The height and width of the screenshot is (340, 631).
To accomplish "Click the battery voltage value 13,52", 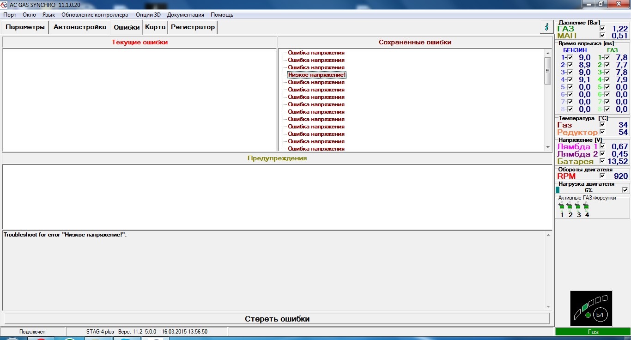I will [618, 162].
